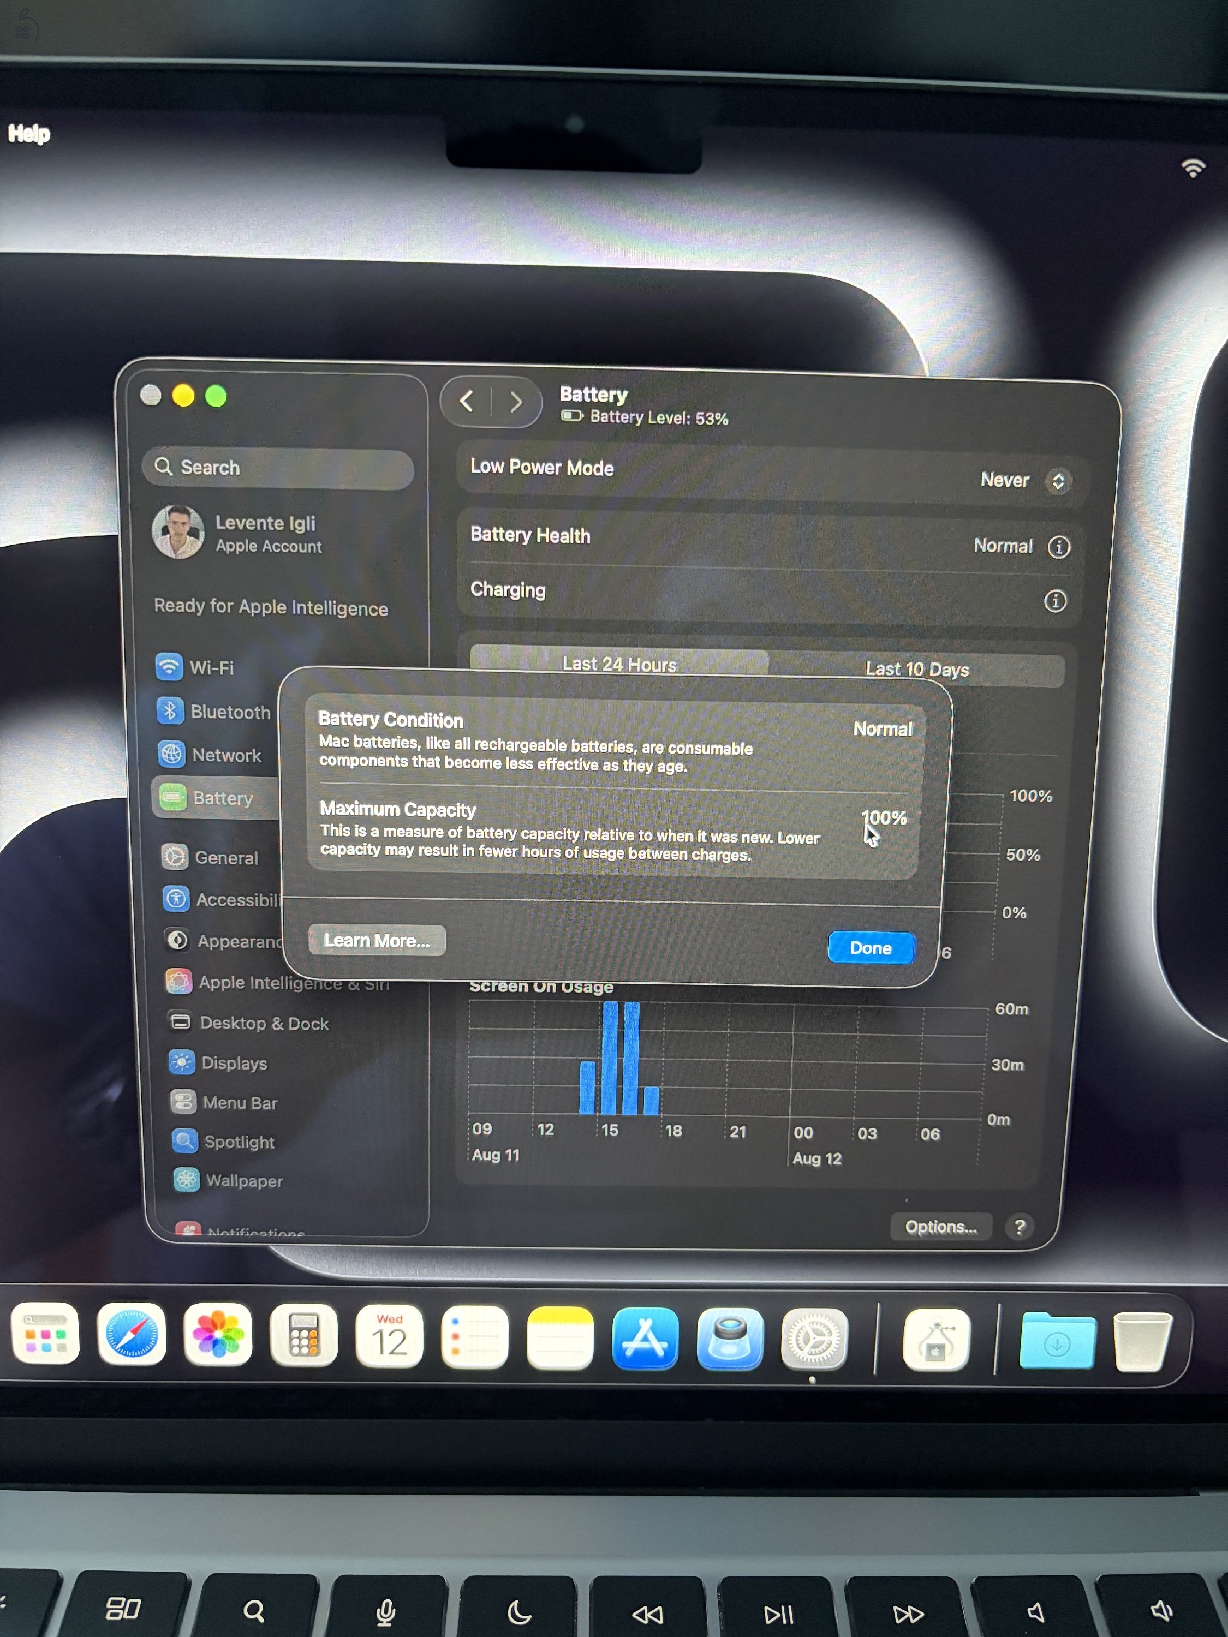Minimize the System Settings window with the yellow button
This screenshot has height=1637, width=1228.
[x=183, y=395]
